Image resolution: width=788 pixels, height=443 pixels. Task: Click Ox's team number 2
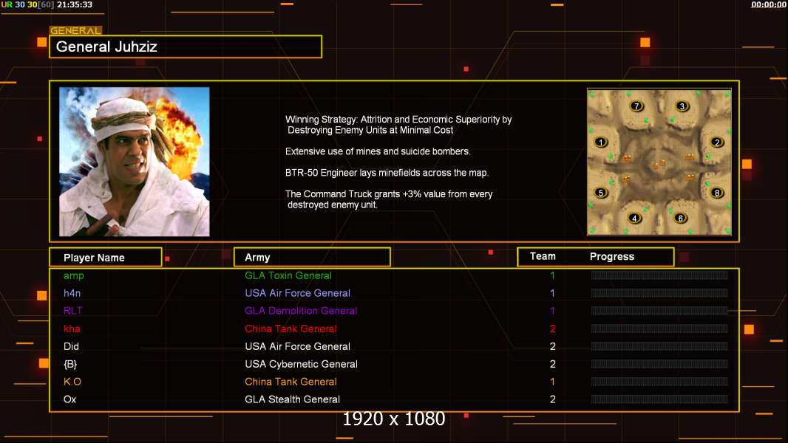click(x=552, y=399)
